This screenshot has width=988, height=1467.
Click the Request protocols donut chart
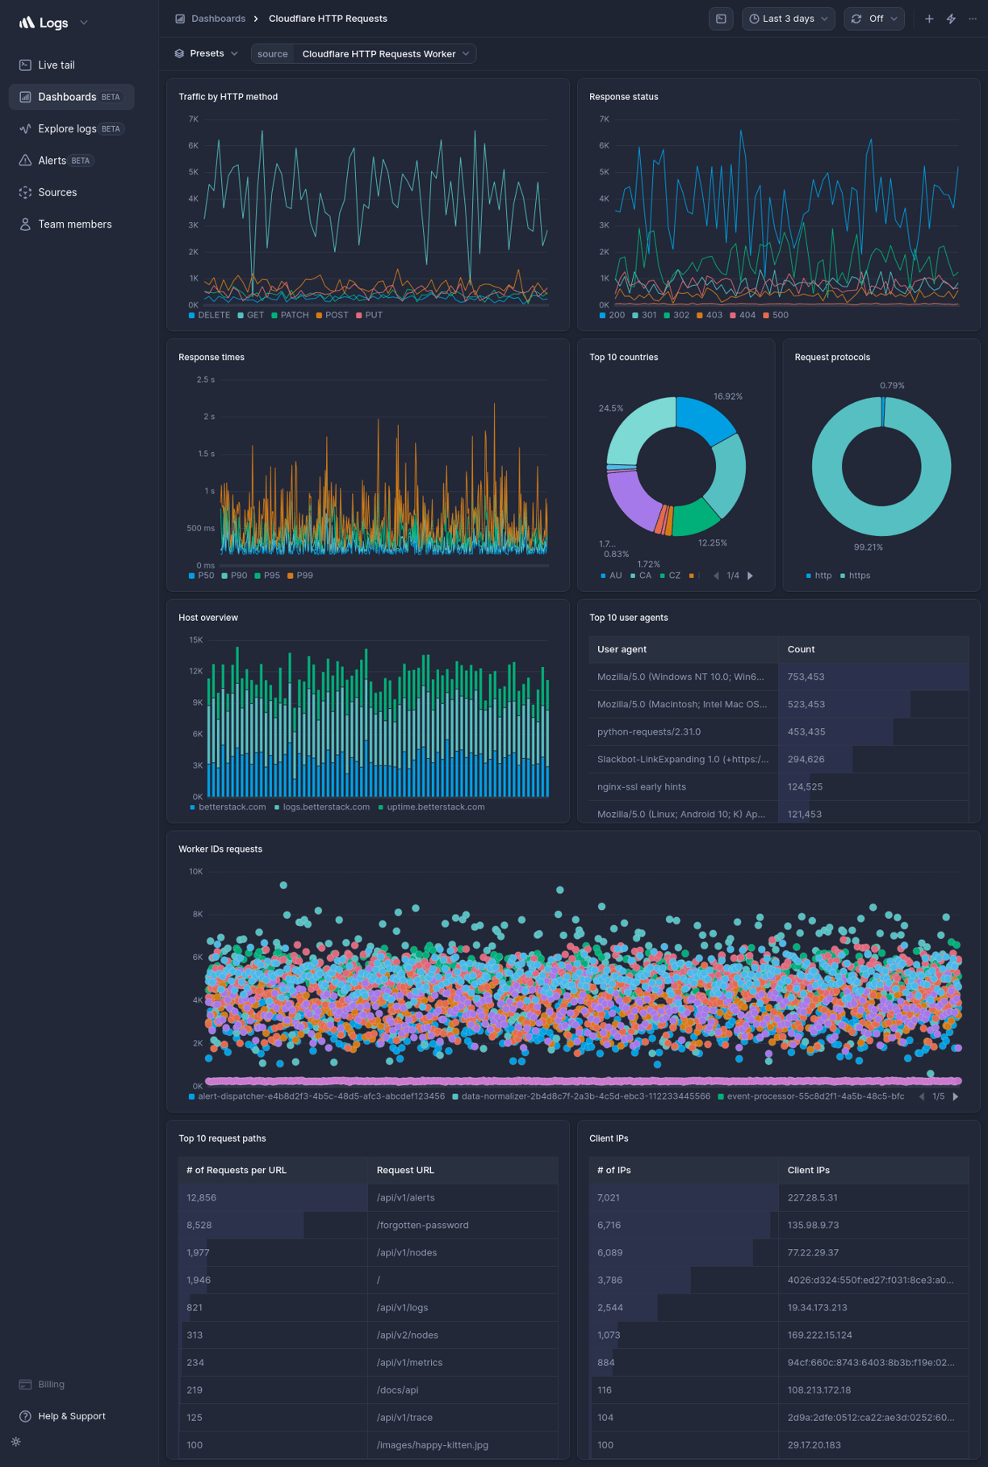point(881,467)
